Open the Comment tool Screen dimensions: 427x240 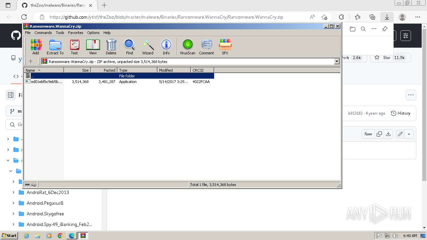click(x=206, y=47)
